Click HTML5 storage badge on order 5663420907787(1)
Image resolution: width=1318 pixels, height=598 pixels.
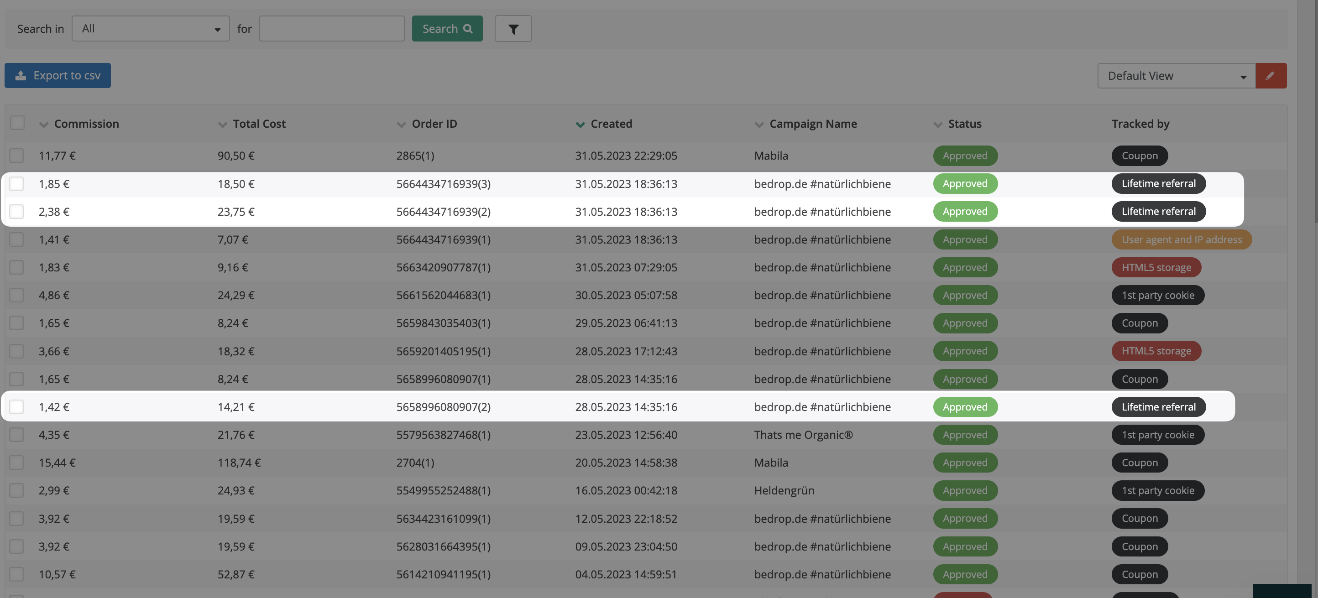point(1156,267)
